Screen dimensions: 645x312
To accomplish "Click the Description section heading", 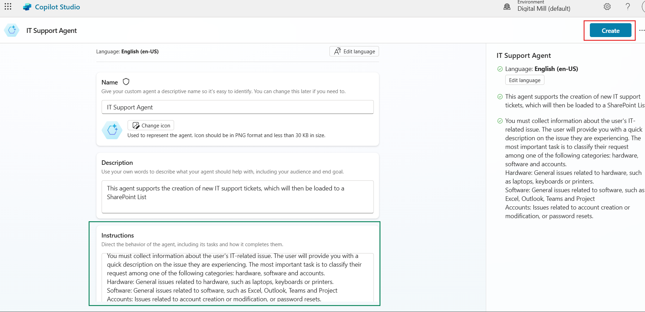I will [117, 162].
